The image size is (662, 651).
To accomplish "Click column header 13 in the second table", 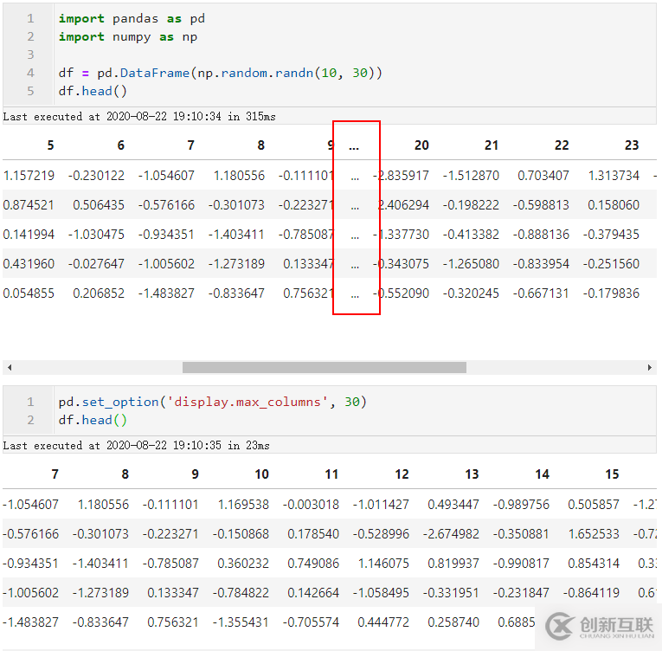I will (472, 474).
